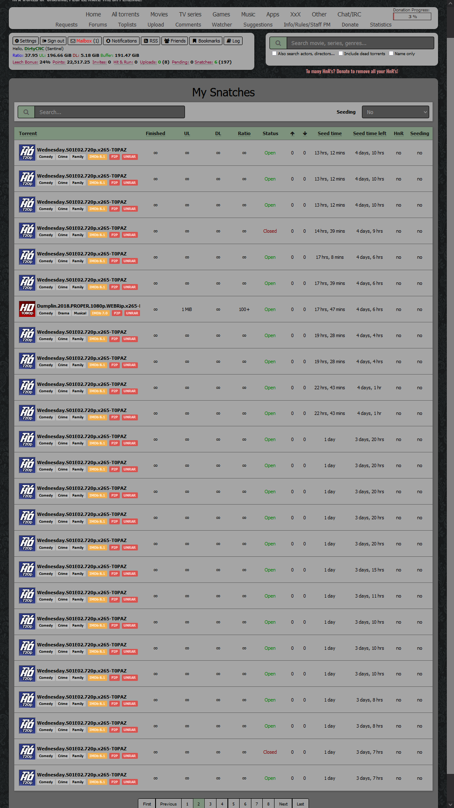The height and width of the screenshot is (808, 454).
Task: Click the main search magnifier icon
Action: pos(278,43)
